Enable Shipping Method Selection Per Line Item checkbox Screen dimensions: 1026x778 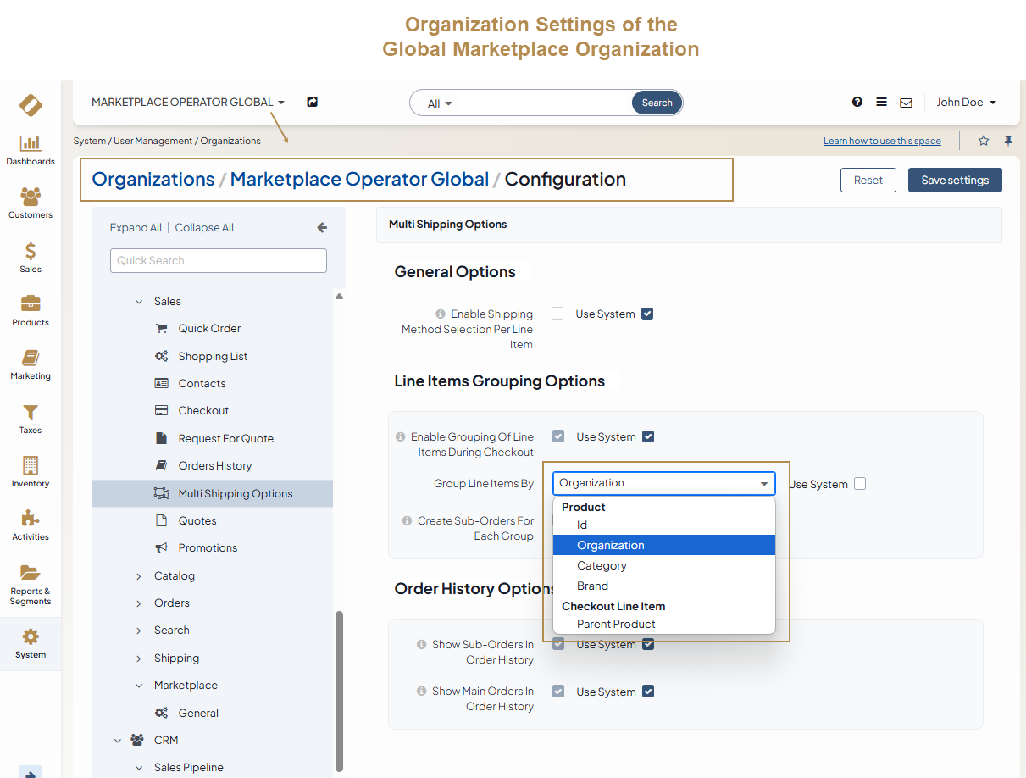[557, 314]
